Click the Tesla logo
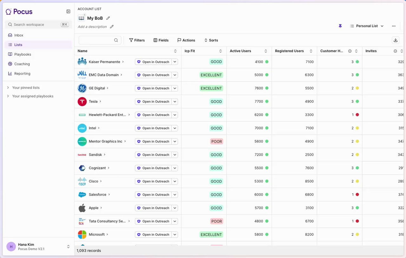This screenshot has width=406, height=258. pos(82,101)
